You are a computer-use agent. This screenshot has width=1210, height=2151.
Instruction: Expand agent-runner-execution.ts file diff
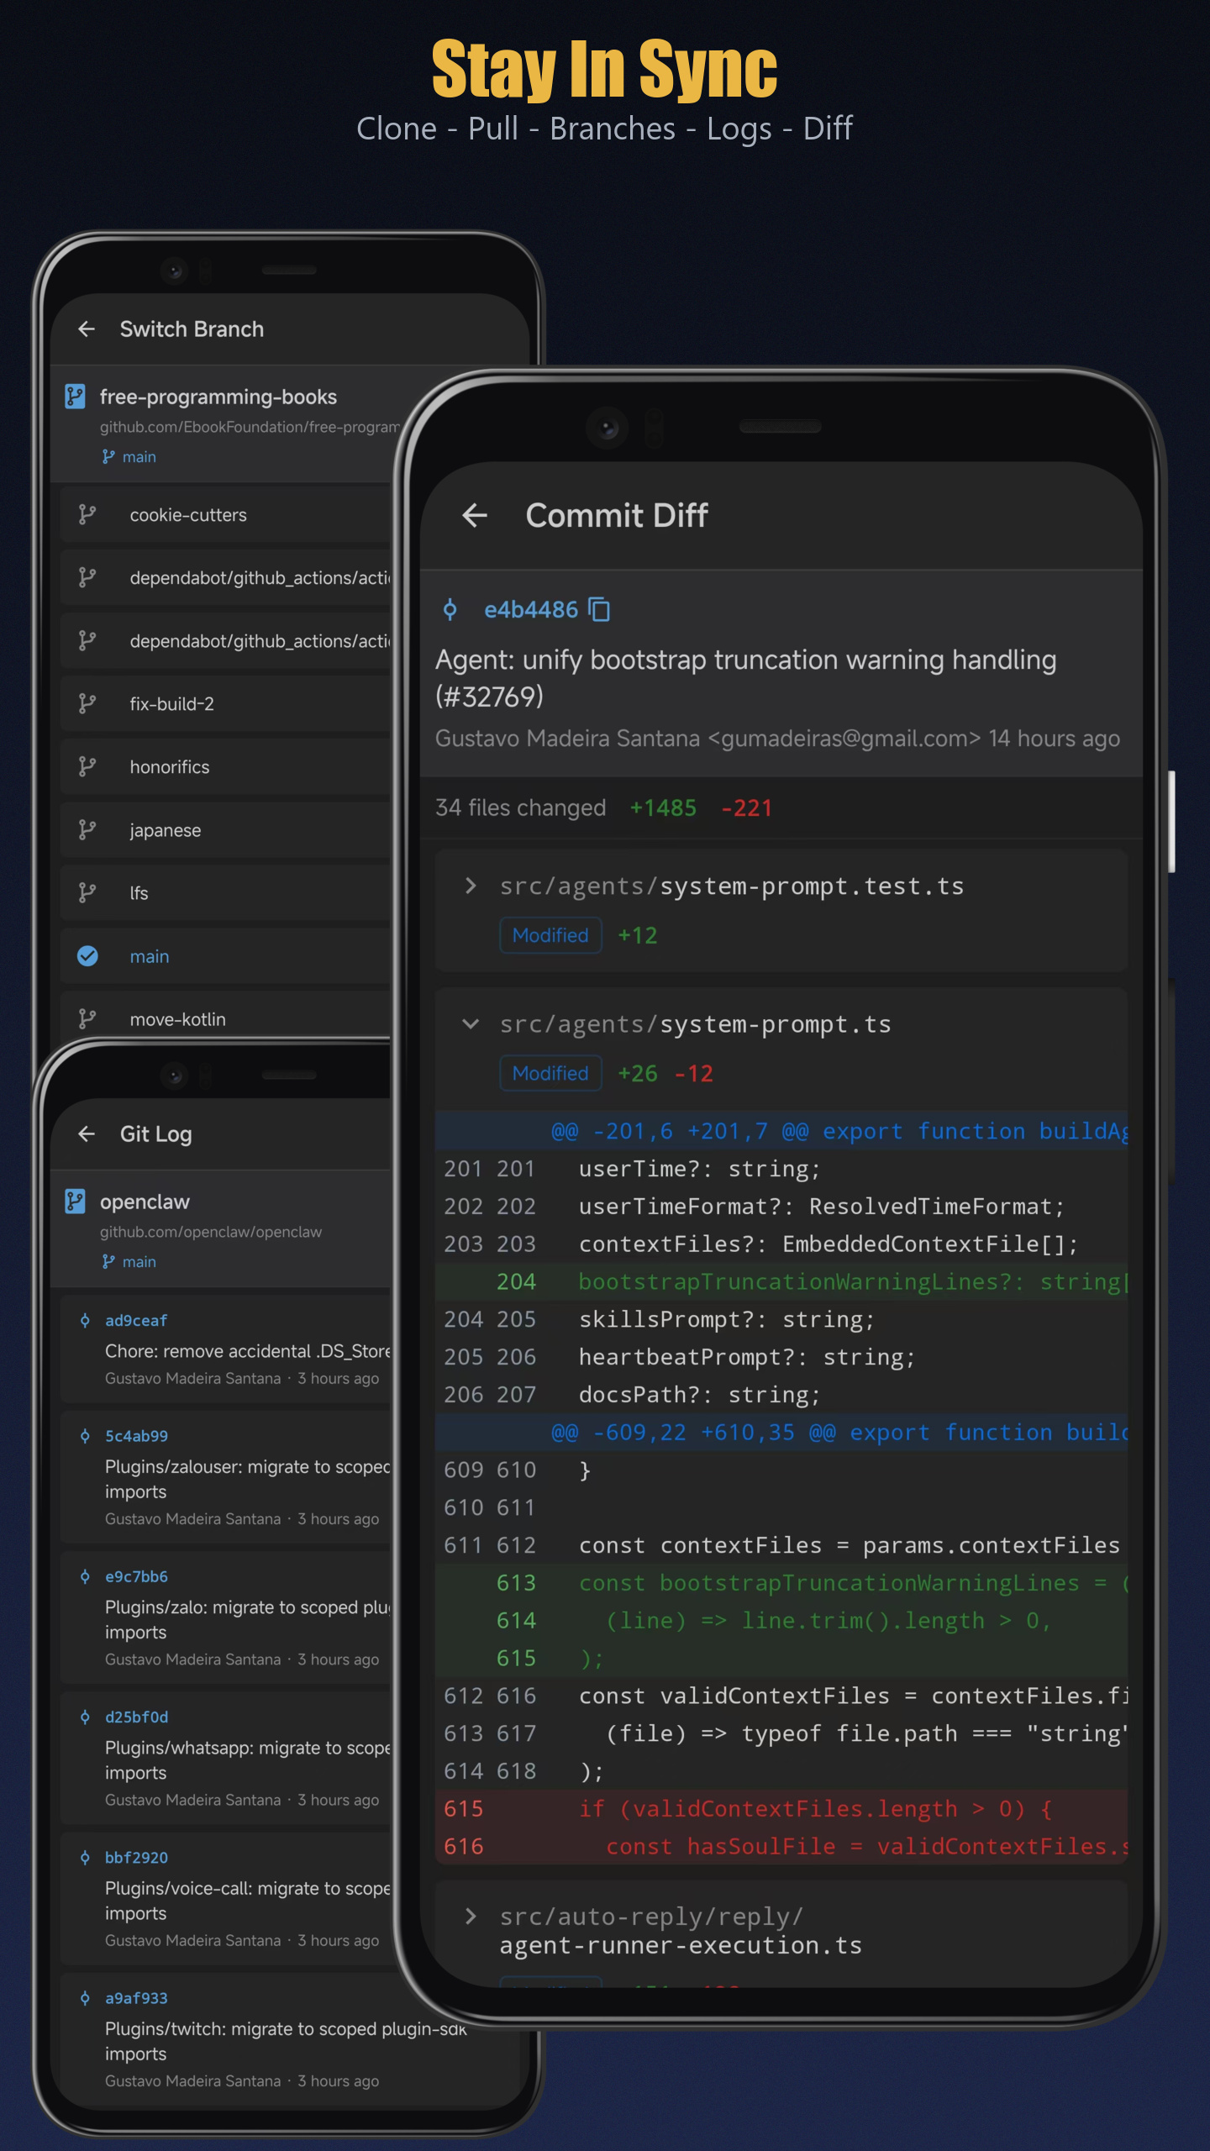click(471, 1916)
